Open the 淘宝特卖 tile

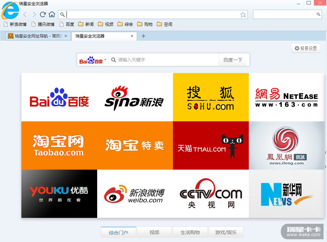tap(135, 145)
